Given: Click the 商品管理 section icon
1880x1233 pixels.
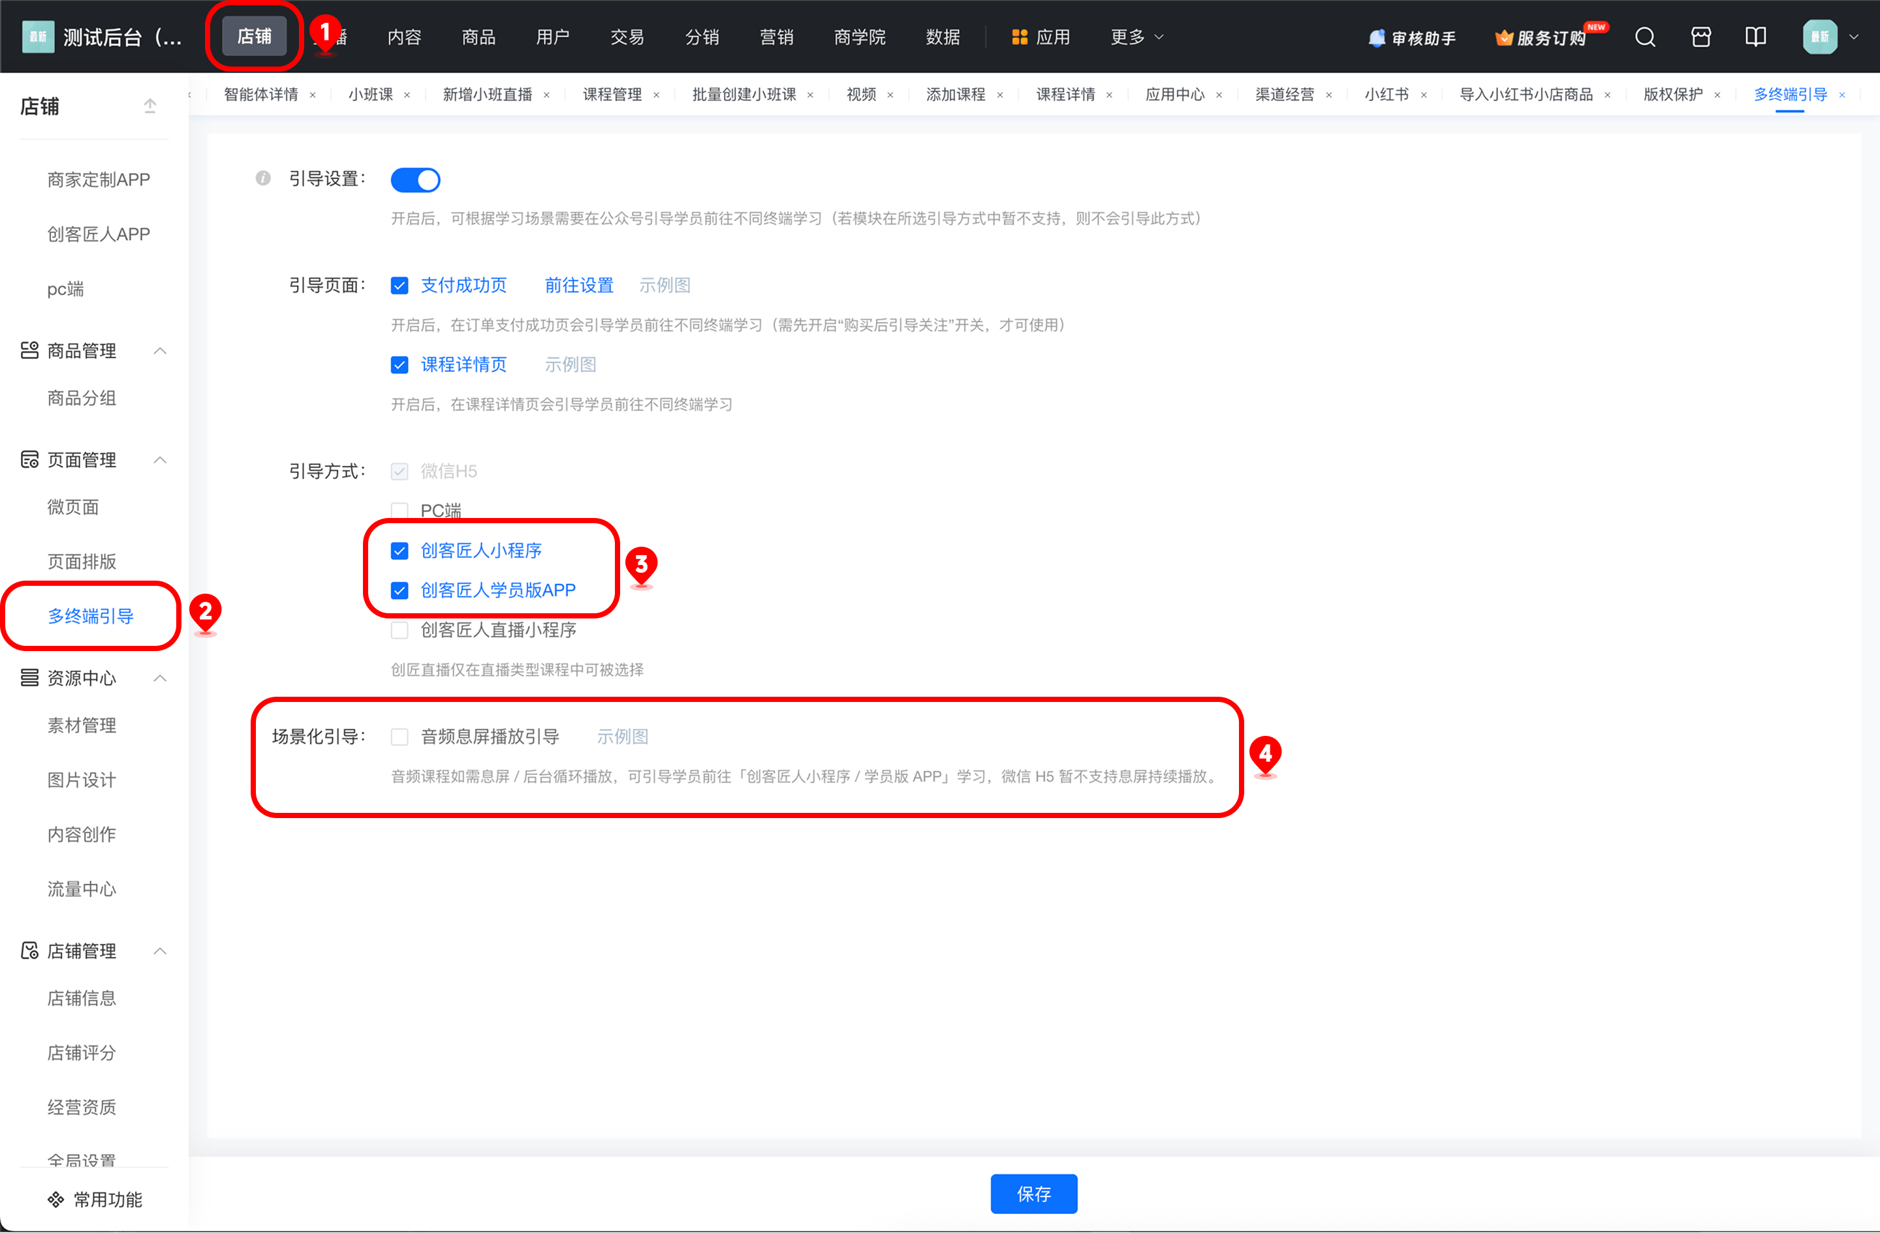Looking at the screenshot, I should [x=29, y=350].
